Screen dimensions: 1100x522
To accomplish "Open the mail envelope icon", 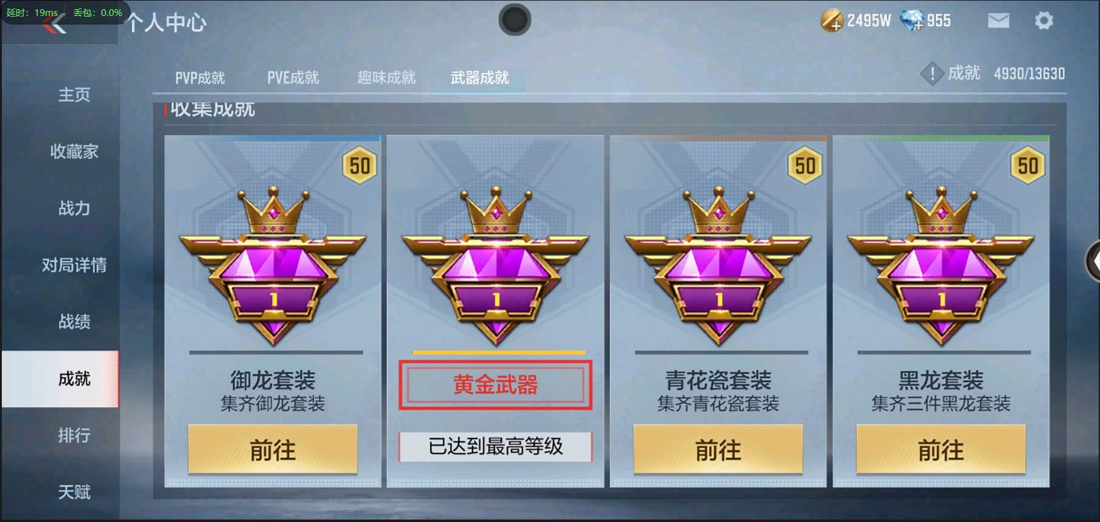I will 998,21.
